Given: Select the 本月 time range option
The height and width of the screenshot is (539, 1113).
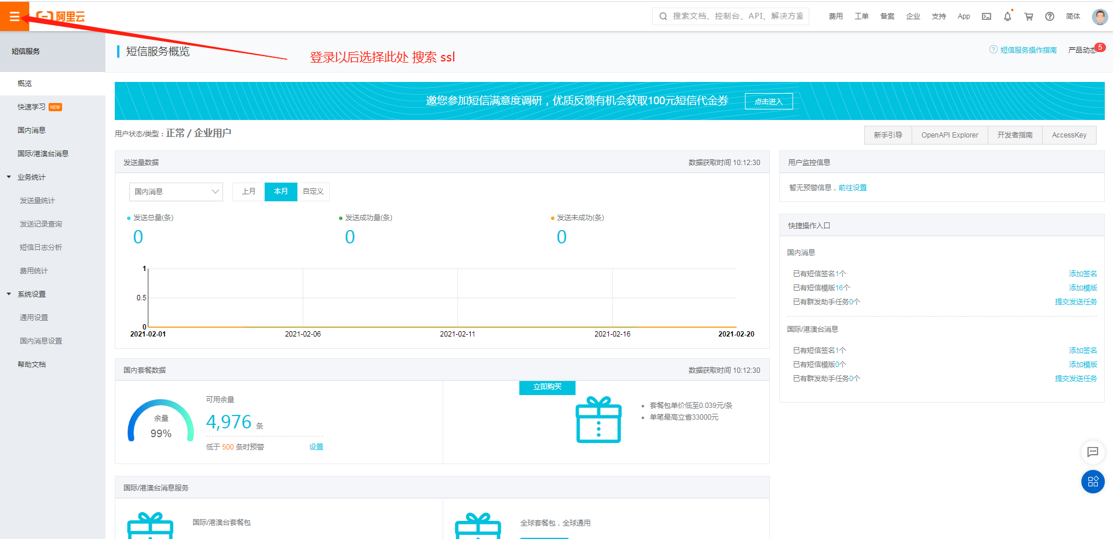Looking at the screenshot, I should pos(281,191).
